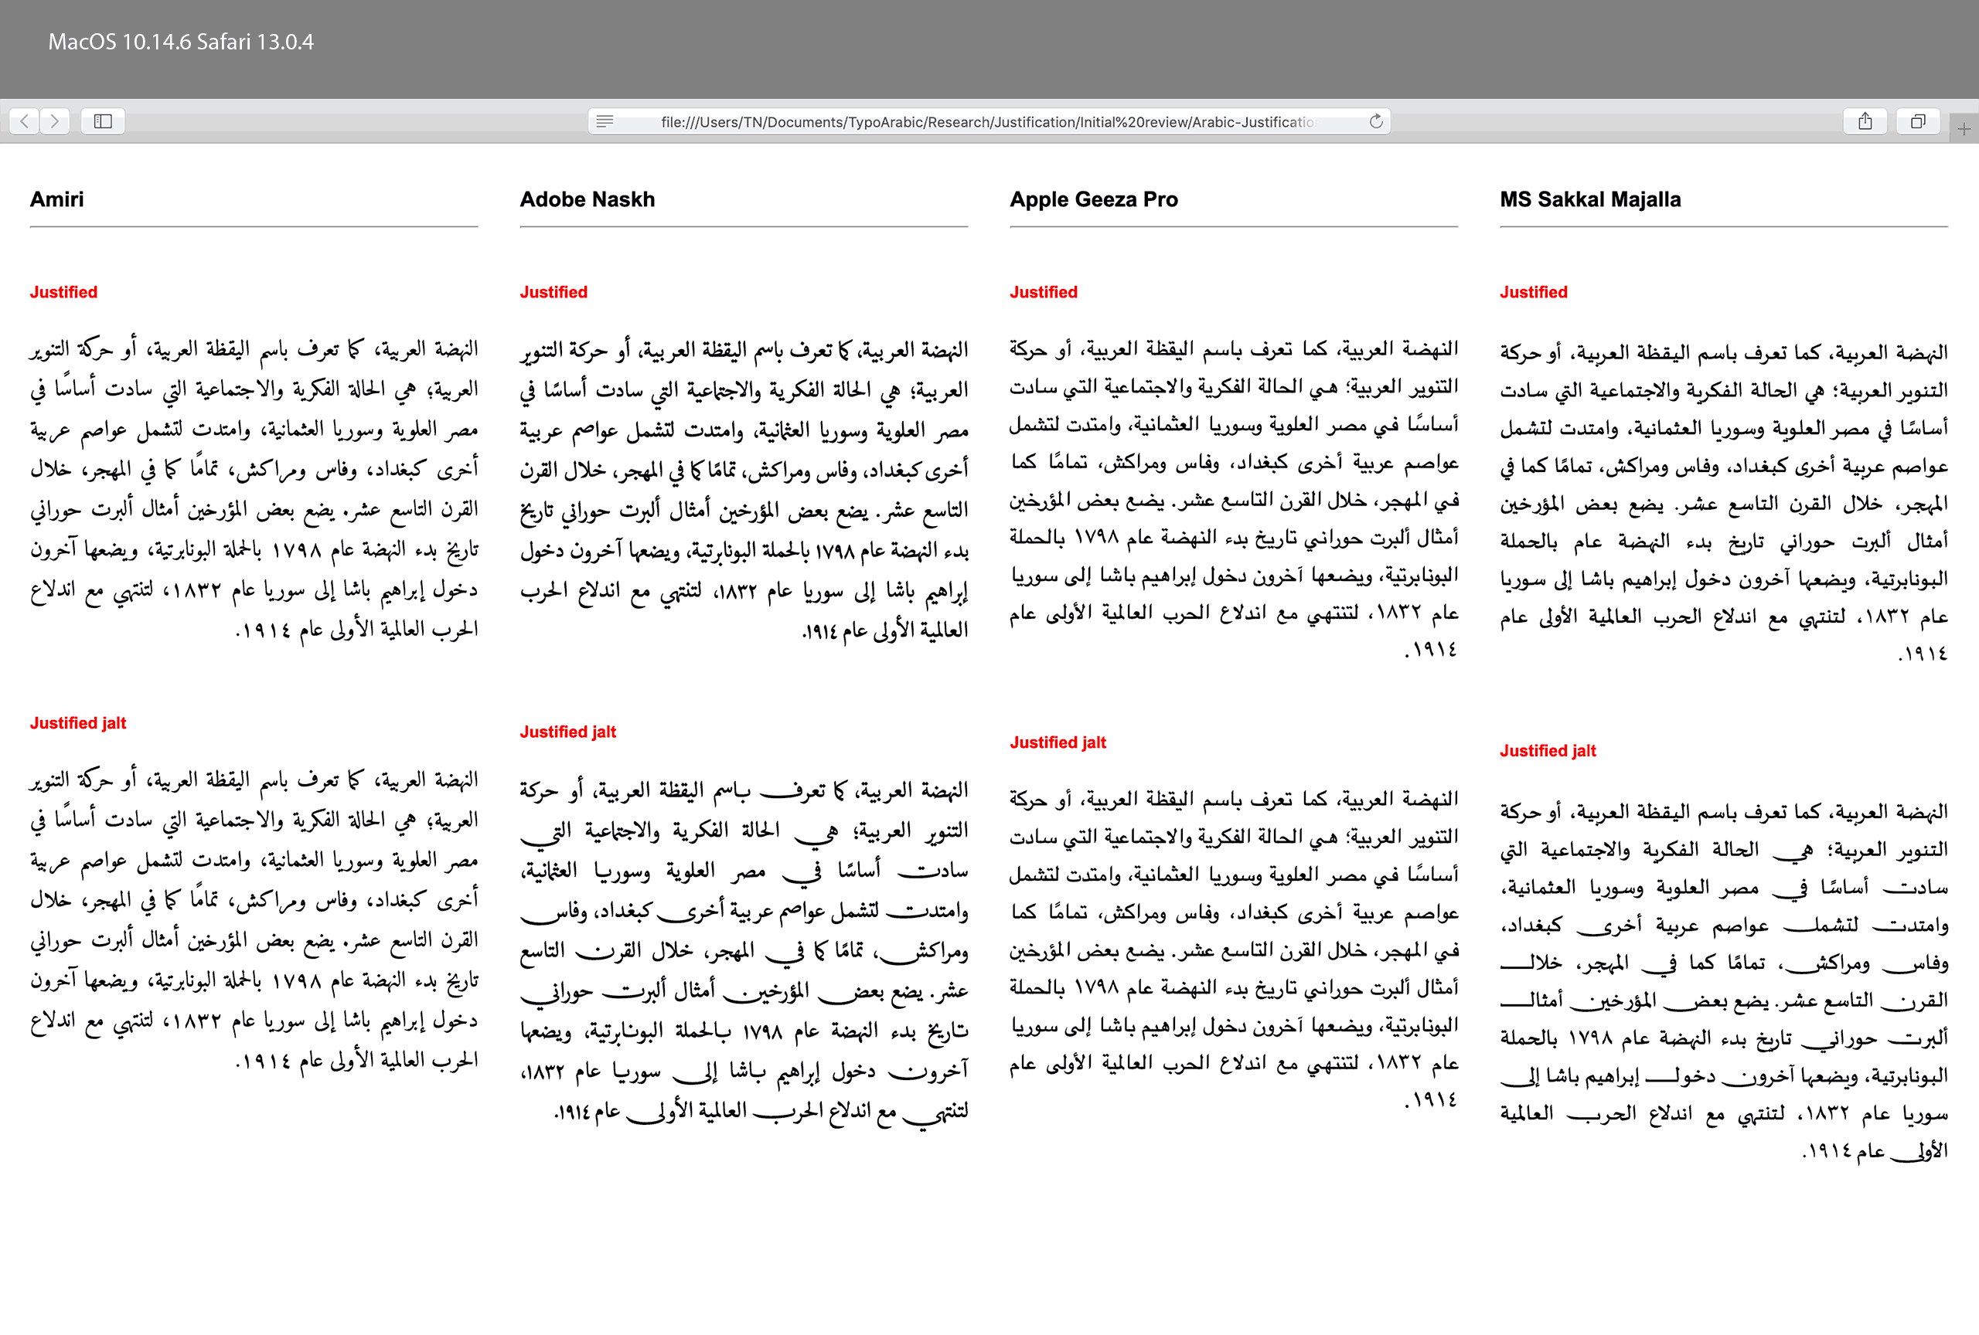
Task: Open Reader view from the address bar
Action: pyautogui.click(x=605, y=121)
